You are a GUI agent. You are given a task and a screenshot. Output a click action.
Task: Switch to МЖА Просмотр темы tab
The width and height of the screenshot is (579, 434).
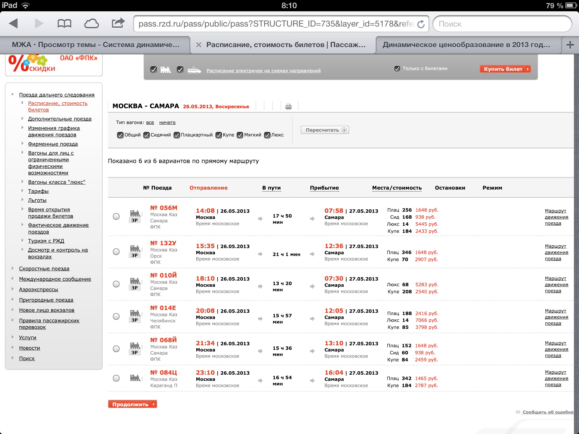coord(96,45)
